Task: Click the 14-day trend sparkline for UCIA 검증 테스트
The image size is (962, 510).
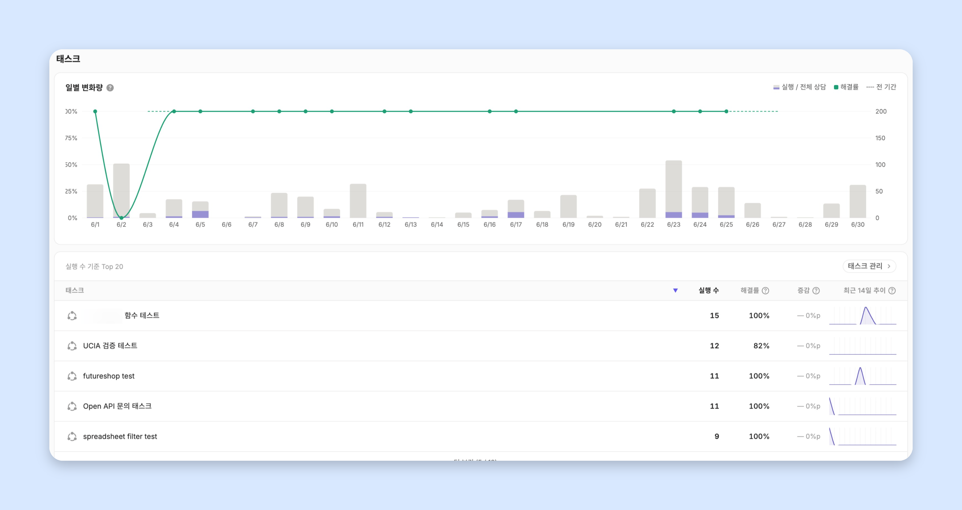Action: 862,346
